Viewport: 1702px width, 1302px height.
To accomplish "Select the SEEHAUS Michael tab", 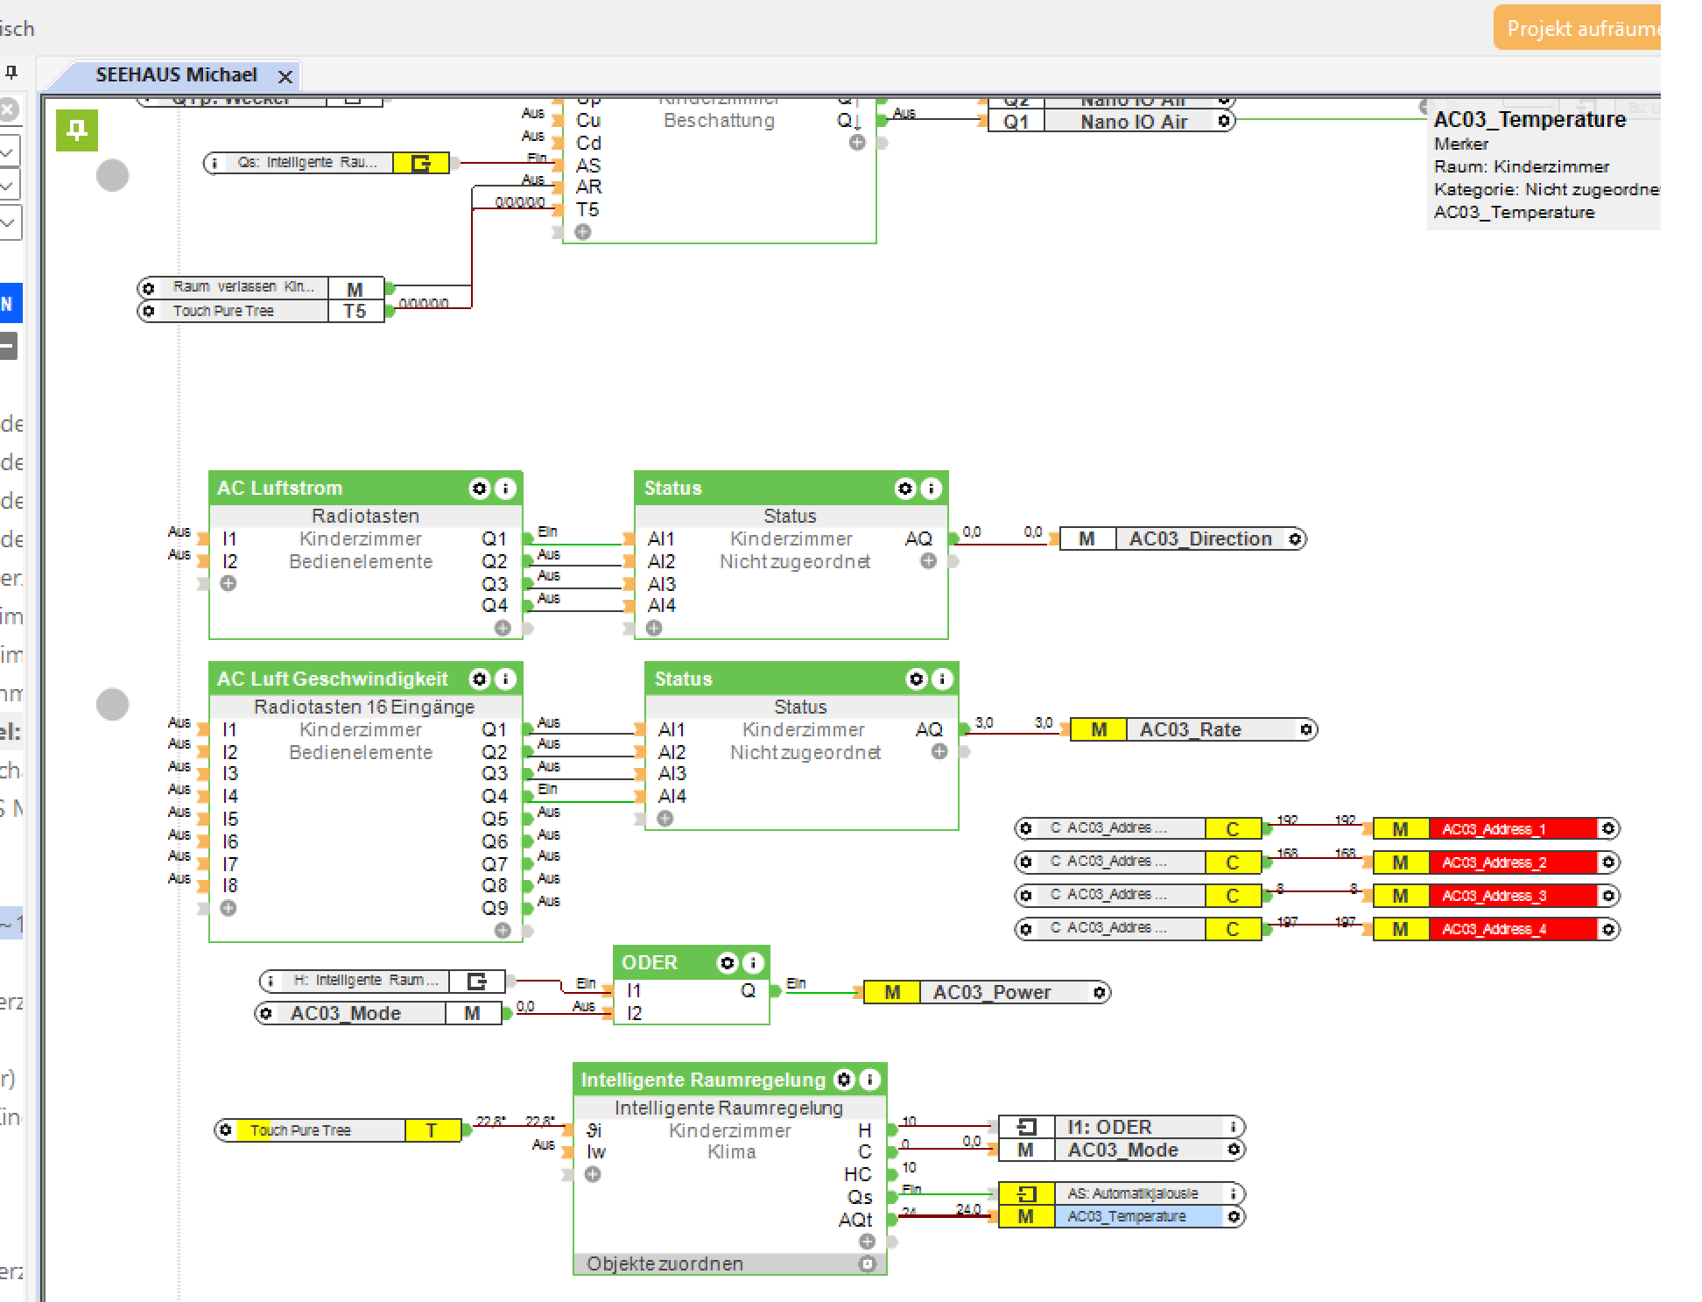I will [x=175, y=75].
